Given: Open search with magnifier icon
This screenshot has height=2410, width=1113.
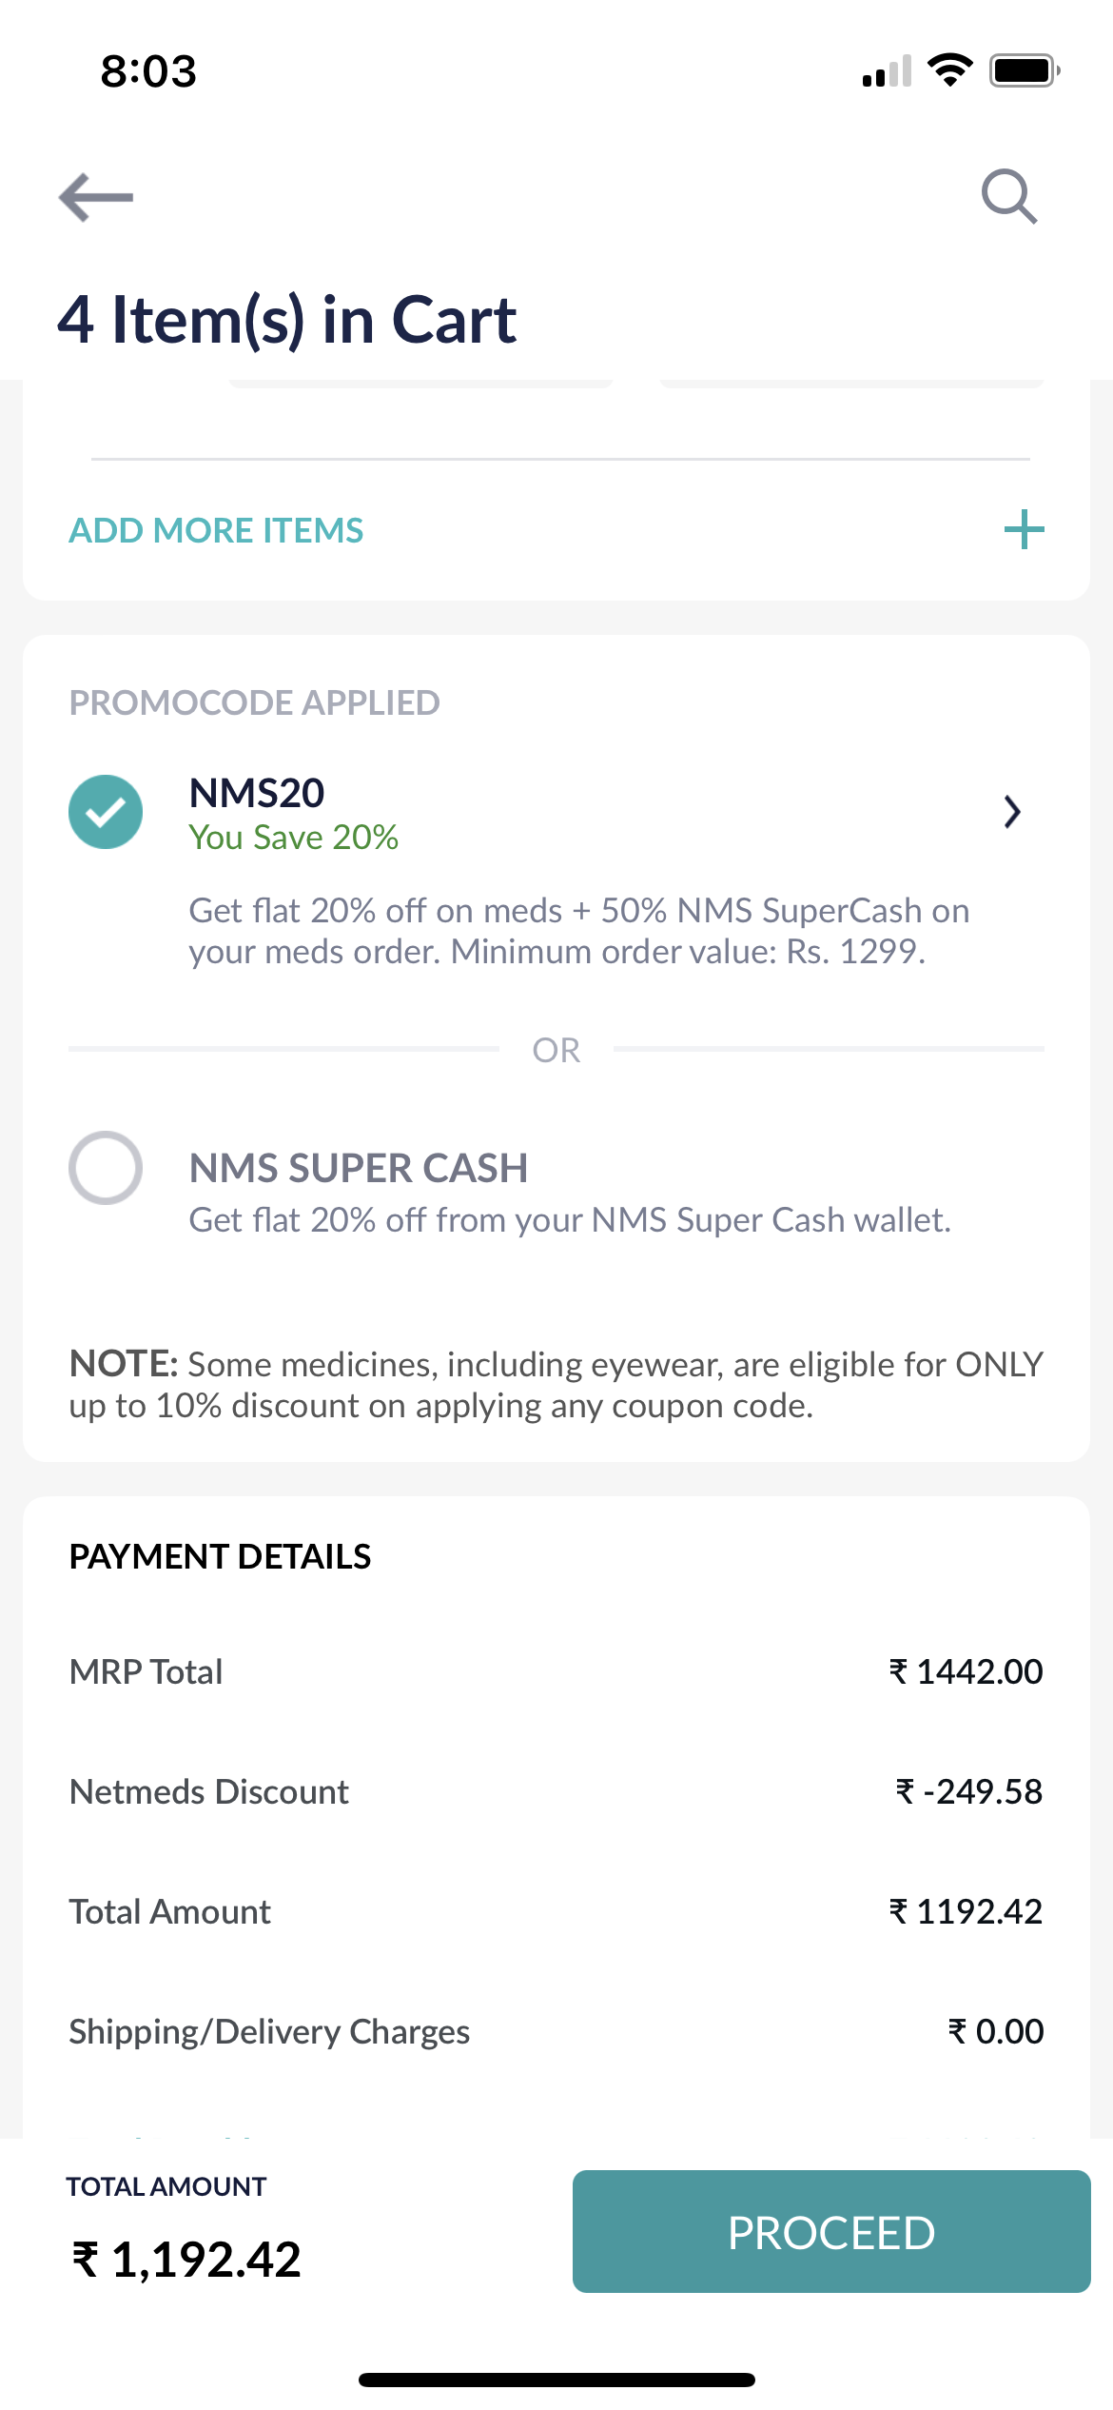Looking at the screenshot, I should pos(1008,196).
